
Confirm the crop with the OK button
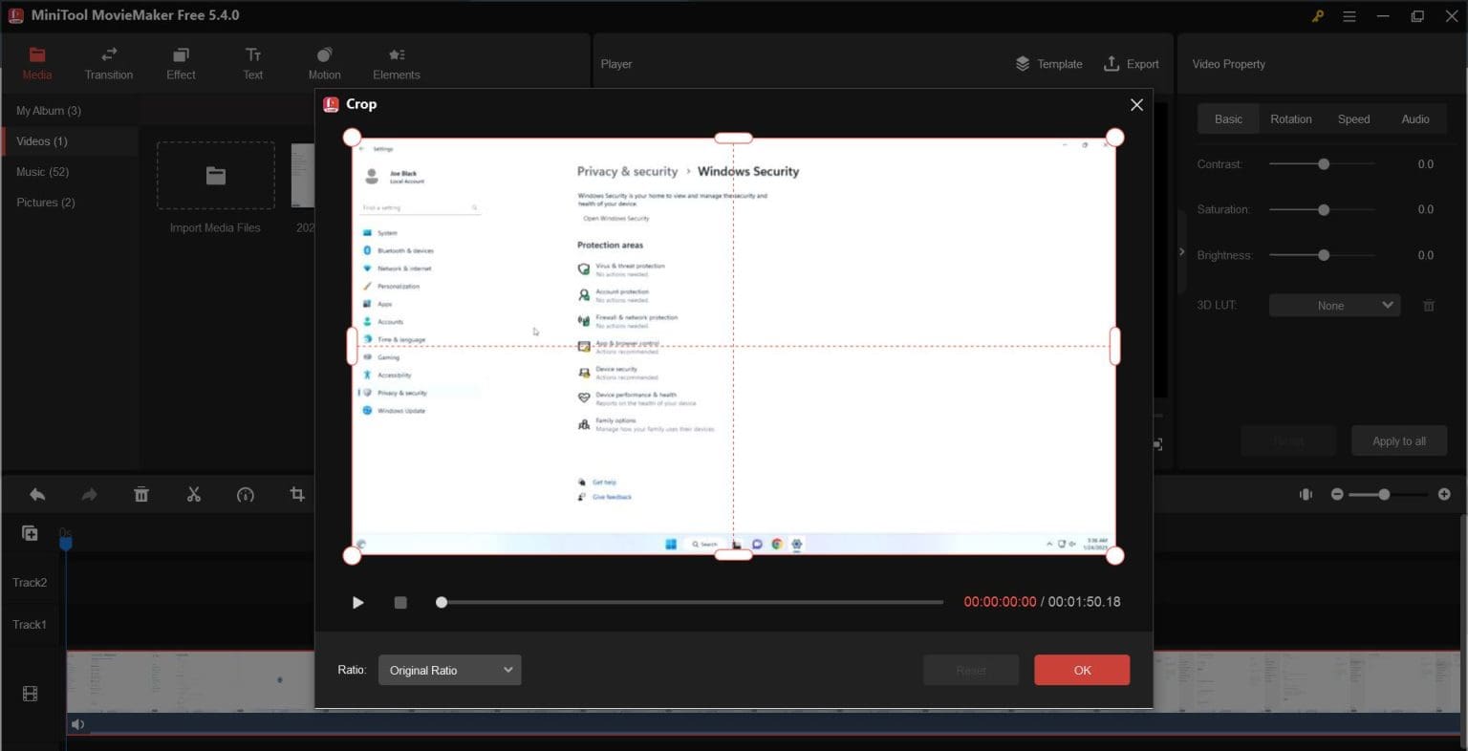(x=1081, y=670)
